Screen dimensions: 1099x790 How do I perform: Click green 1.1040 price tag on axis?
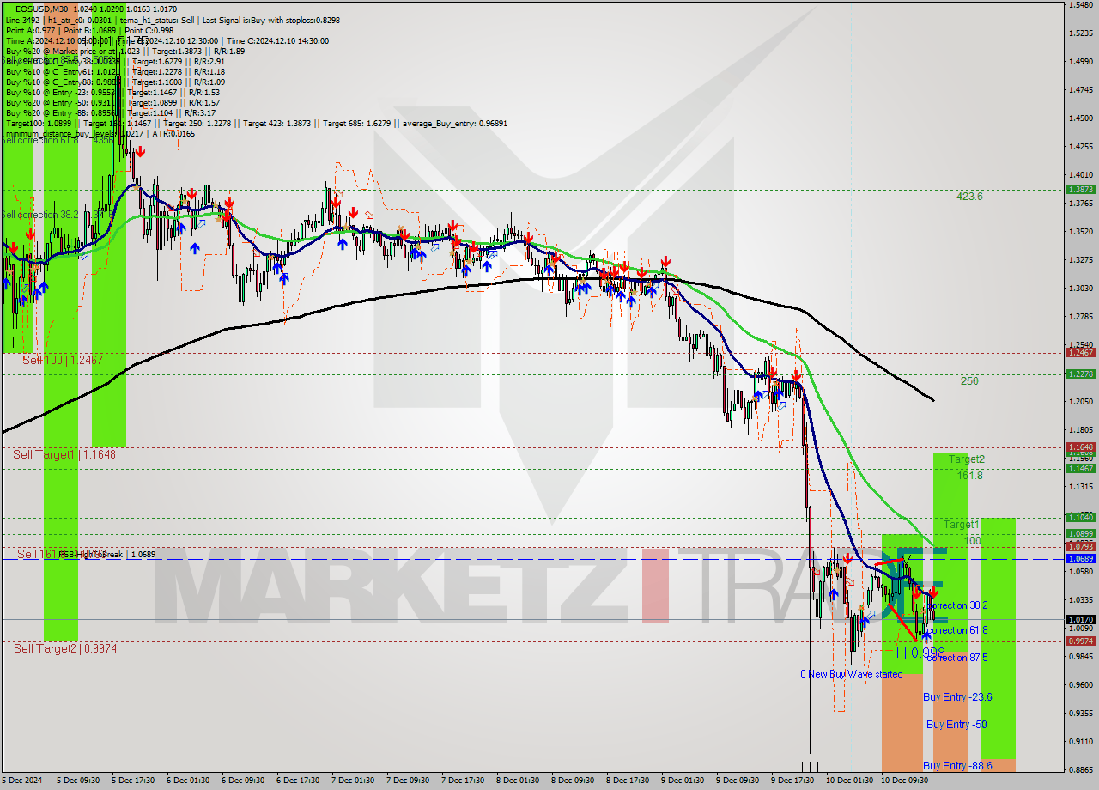[1080, 517]
